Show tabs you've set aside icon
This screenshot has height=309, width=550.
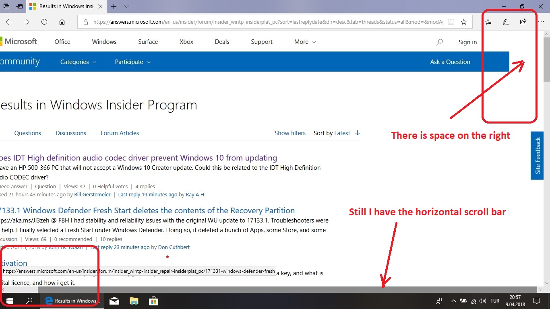point(6,6)
